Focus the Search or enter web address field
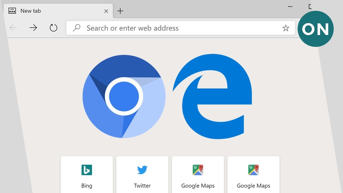Screen dimensions: 343x193 point(181,28)
